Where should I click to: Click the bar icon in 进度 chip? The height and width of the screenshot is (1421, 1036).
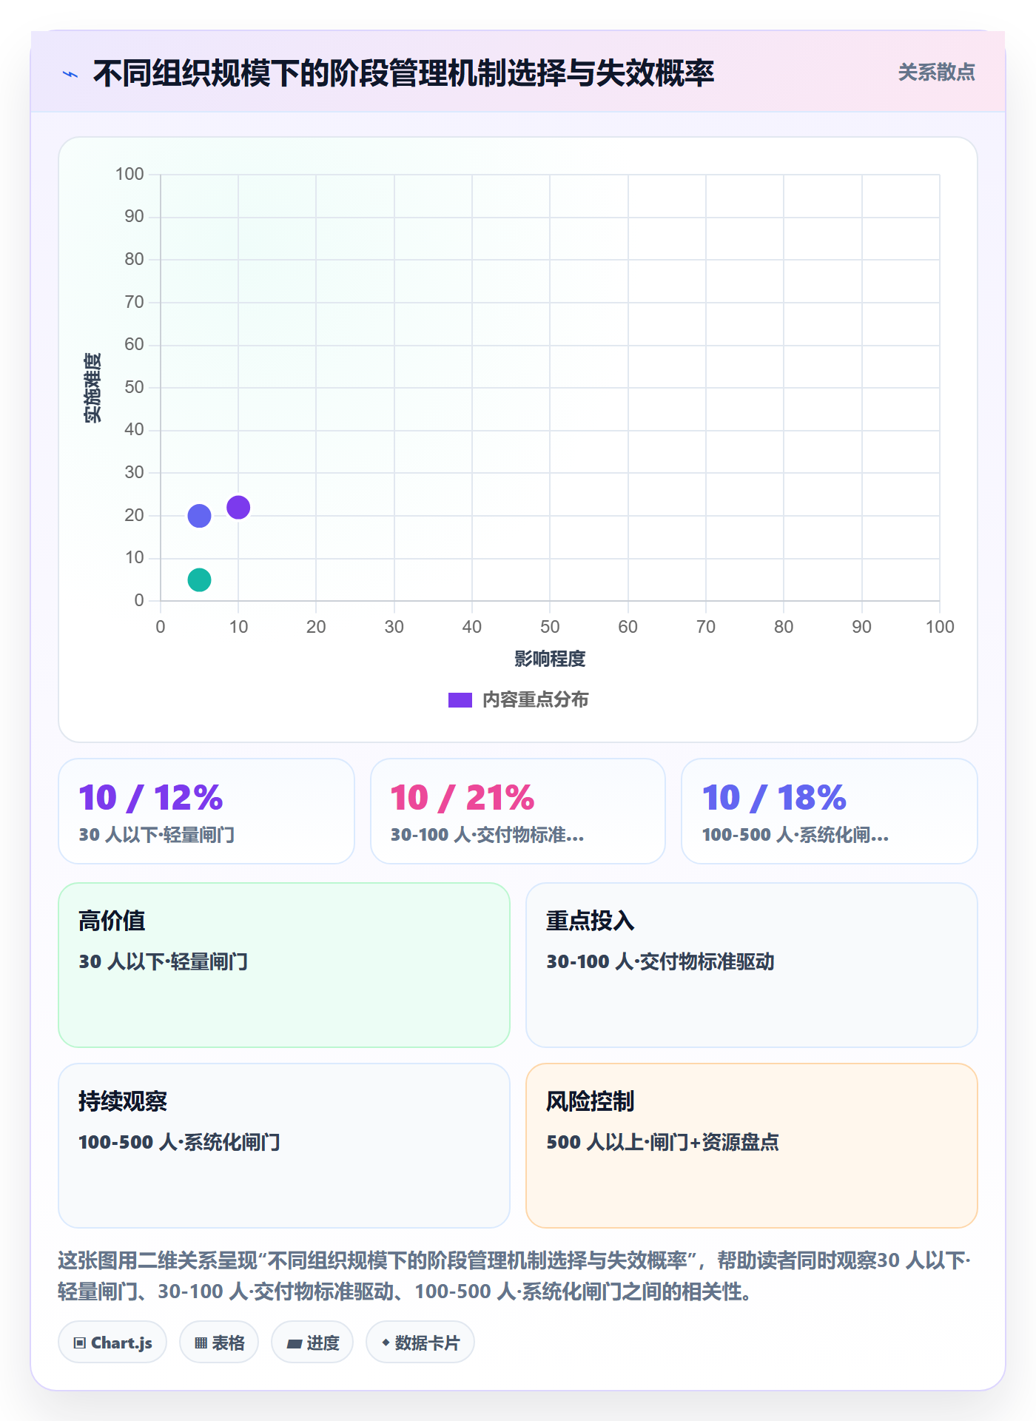(x=295, y=1344)
